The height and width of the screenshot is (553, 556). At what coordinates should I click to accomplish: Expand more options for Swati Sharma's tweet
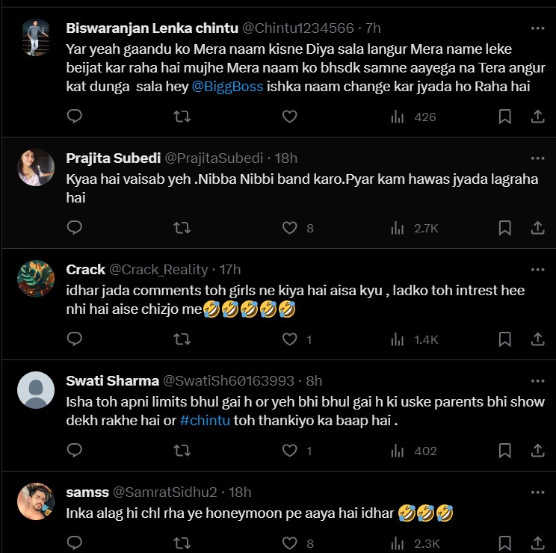point(537,380)
